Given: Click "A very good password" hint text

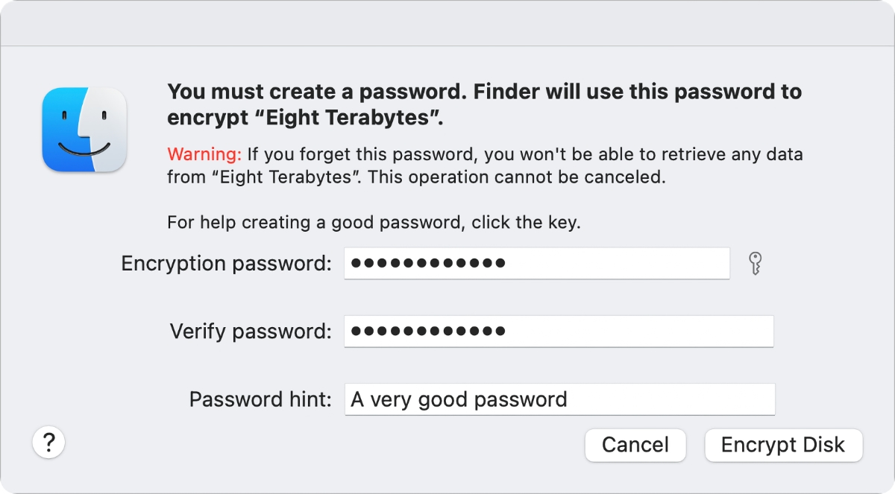Looking at the screenshot, I should [459, 399].
